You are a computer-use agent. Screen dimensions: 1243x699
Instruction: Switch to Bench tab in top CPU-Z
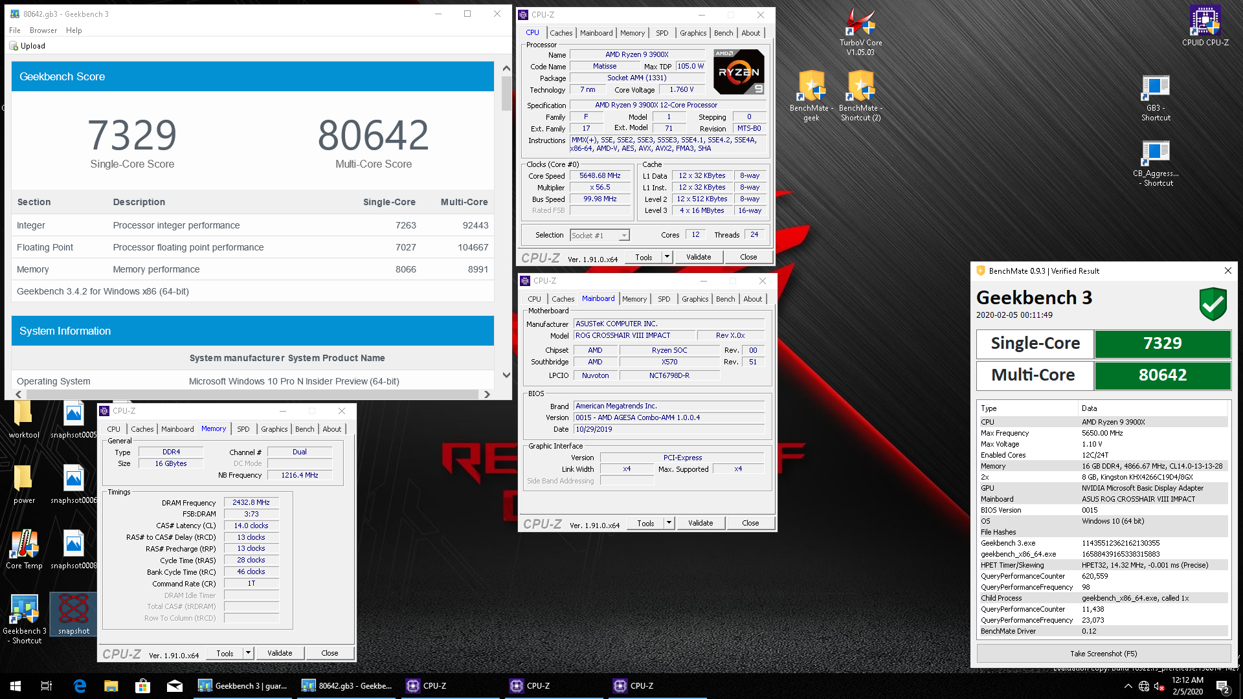[x=724, y=33]
